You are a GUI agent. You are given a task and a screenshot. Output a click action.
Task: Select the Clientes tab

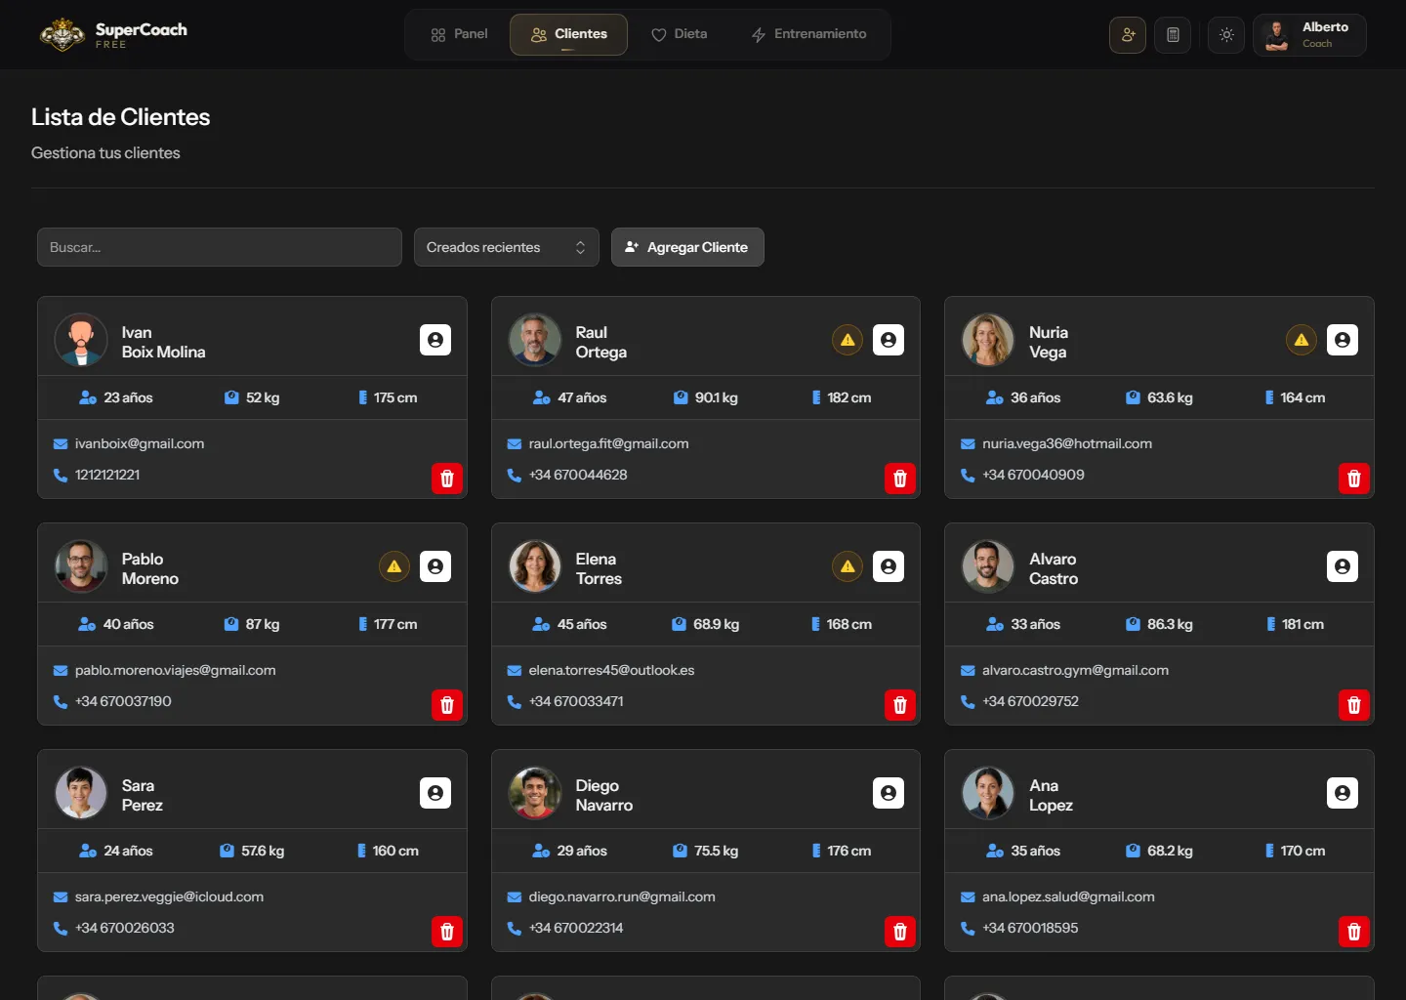(568, 34)
